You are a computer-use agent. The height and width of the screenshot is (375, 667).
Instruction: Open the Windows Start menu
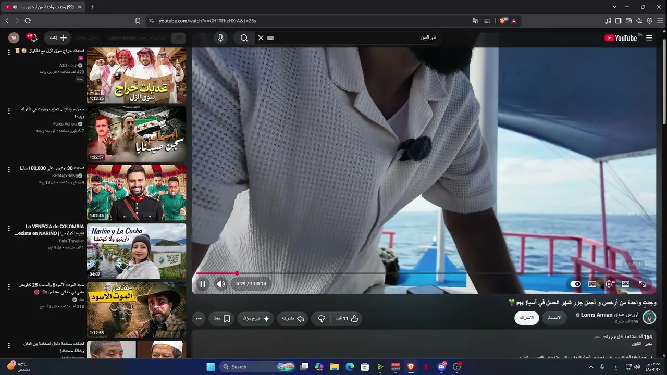point(211,367)
